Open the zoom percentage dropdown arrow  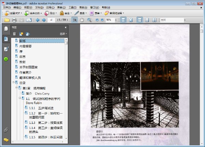[x=116, y=20]
